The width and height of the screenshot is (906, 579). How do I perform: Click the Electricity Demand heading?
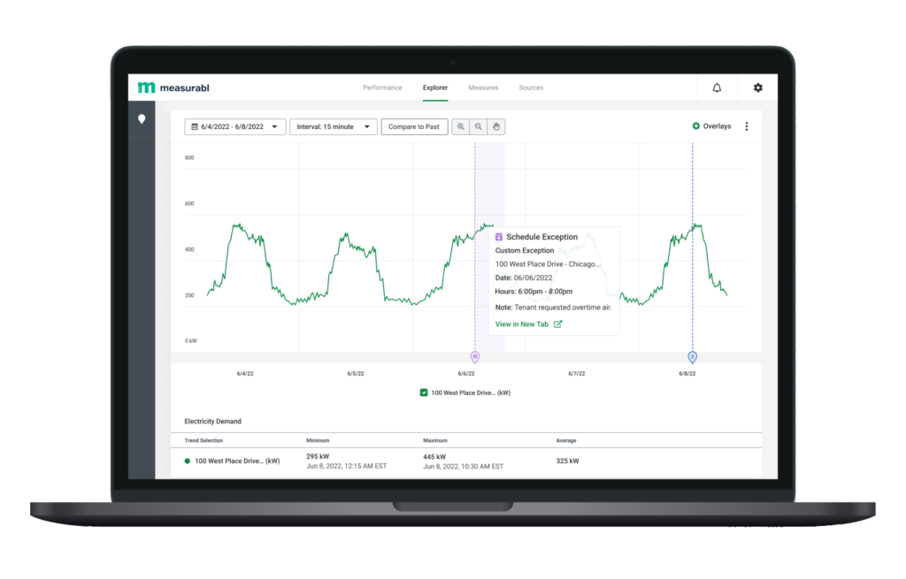212,422
